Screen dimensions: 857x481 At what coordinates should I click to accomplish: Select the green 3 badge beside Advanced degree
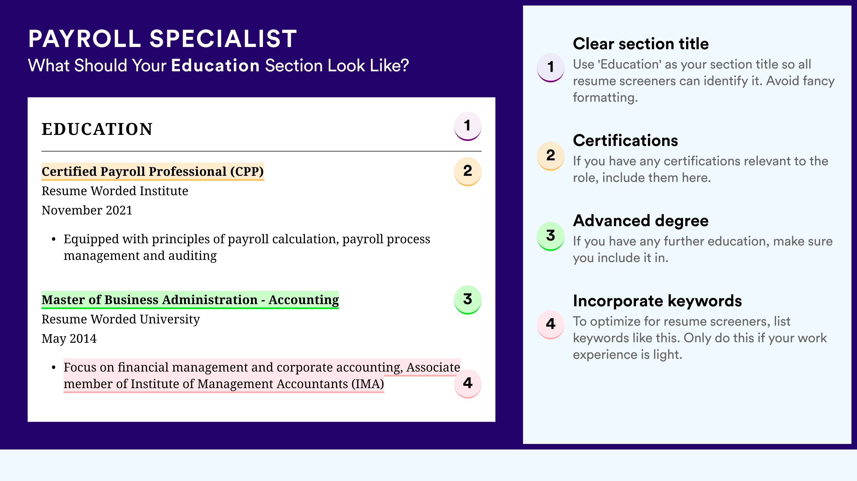pos(551,236)
